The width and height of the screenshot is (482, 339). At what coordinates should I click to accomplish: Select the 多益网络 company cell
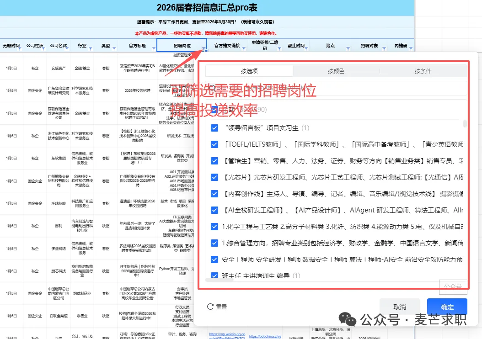tap(59, 249)
